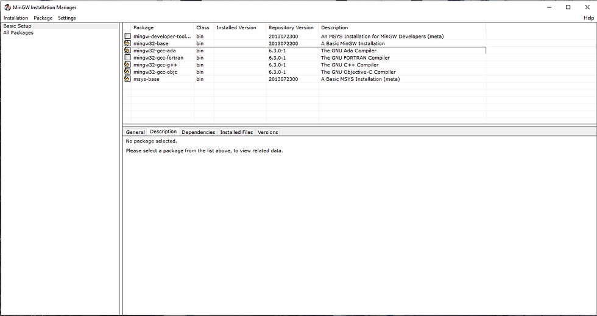Switch to the Dependencies tab
The width and height of the screenshot is (597, 316).
tap(199, 132)
